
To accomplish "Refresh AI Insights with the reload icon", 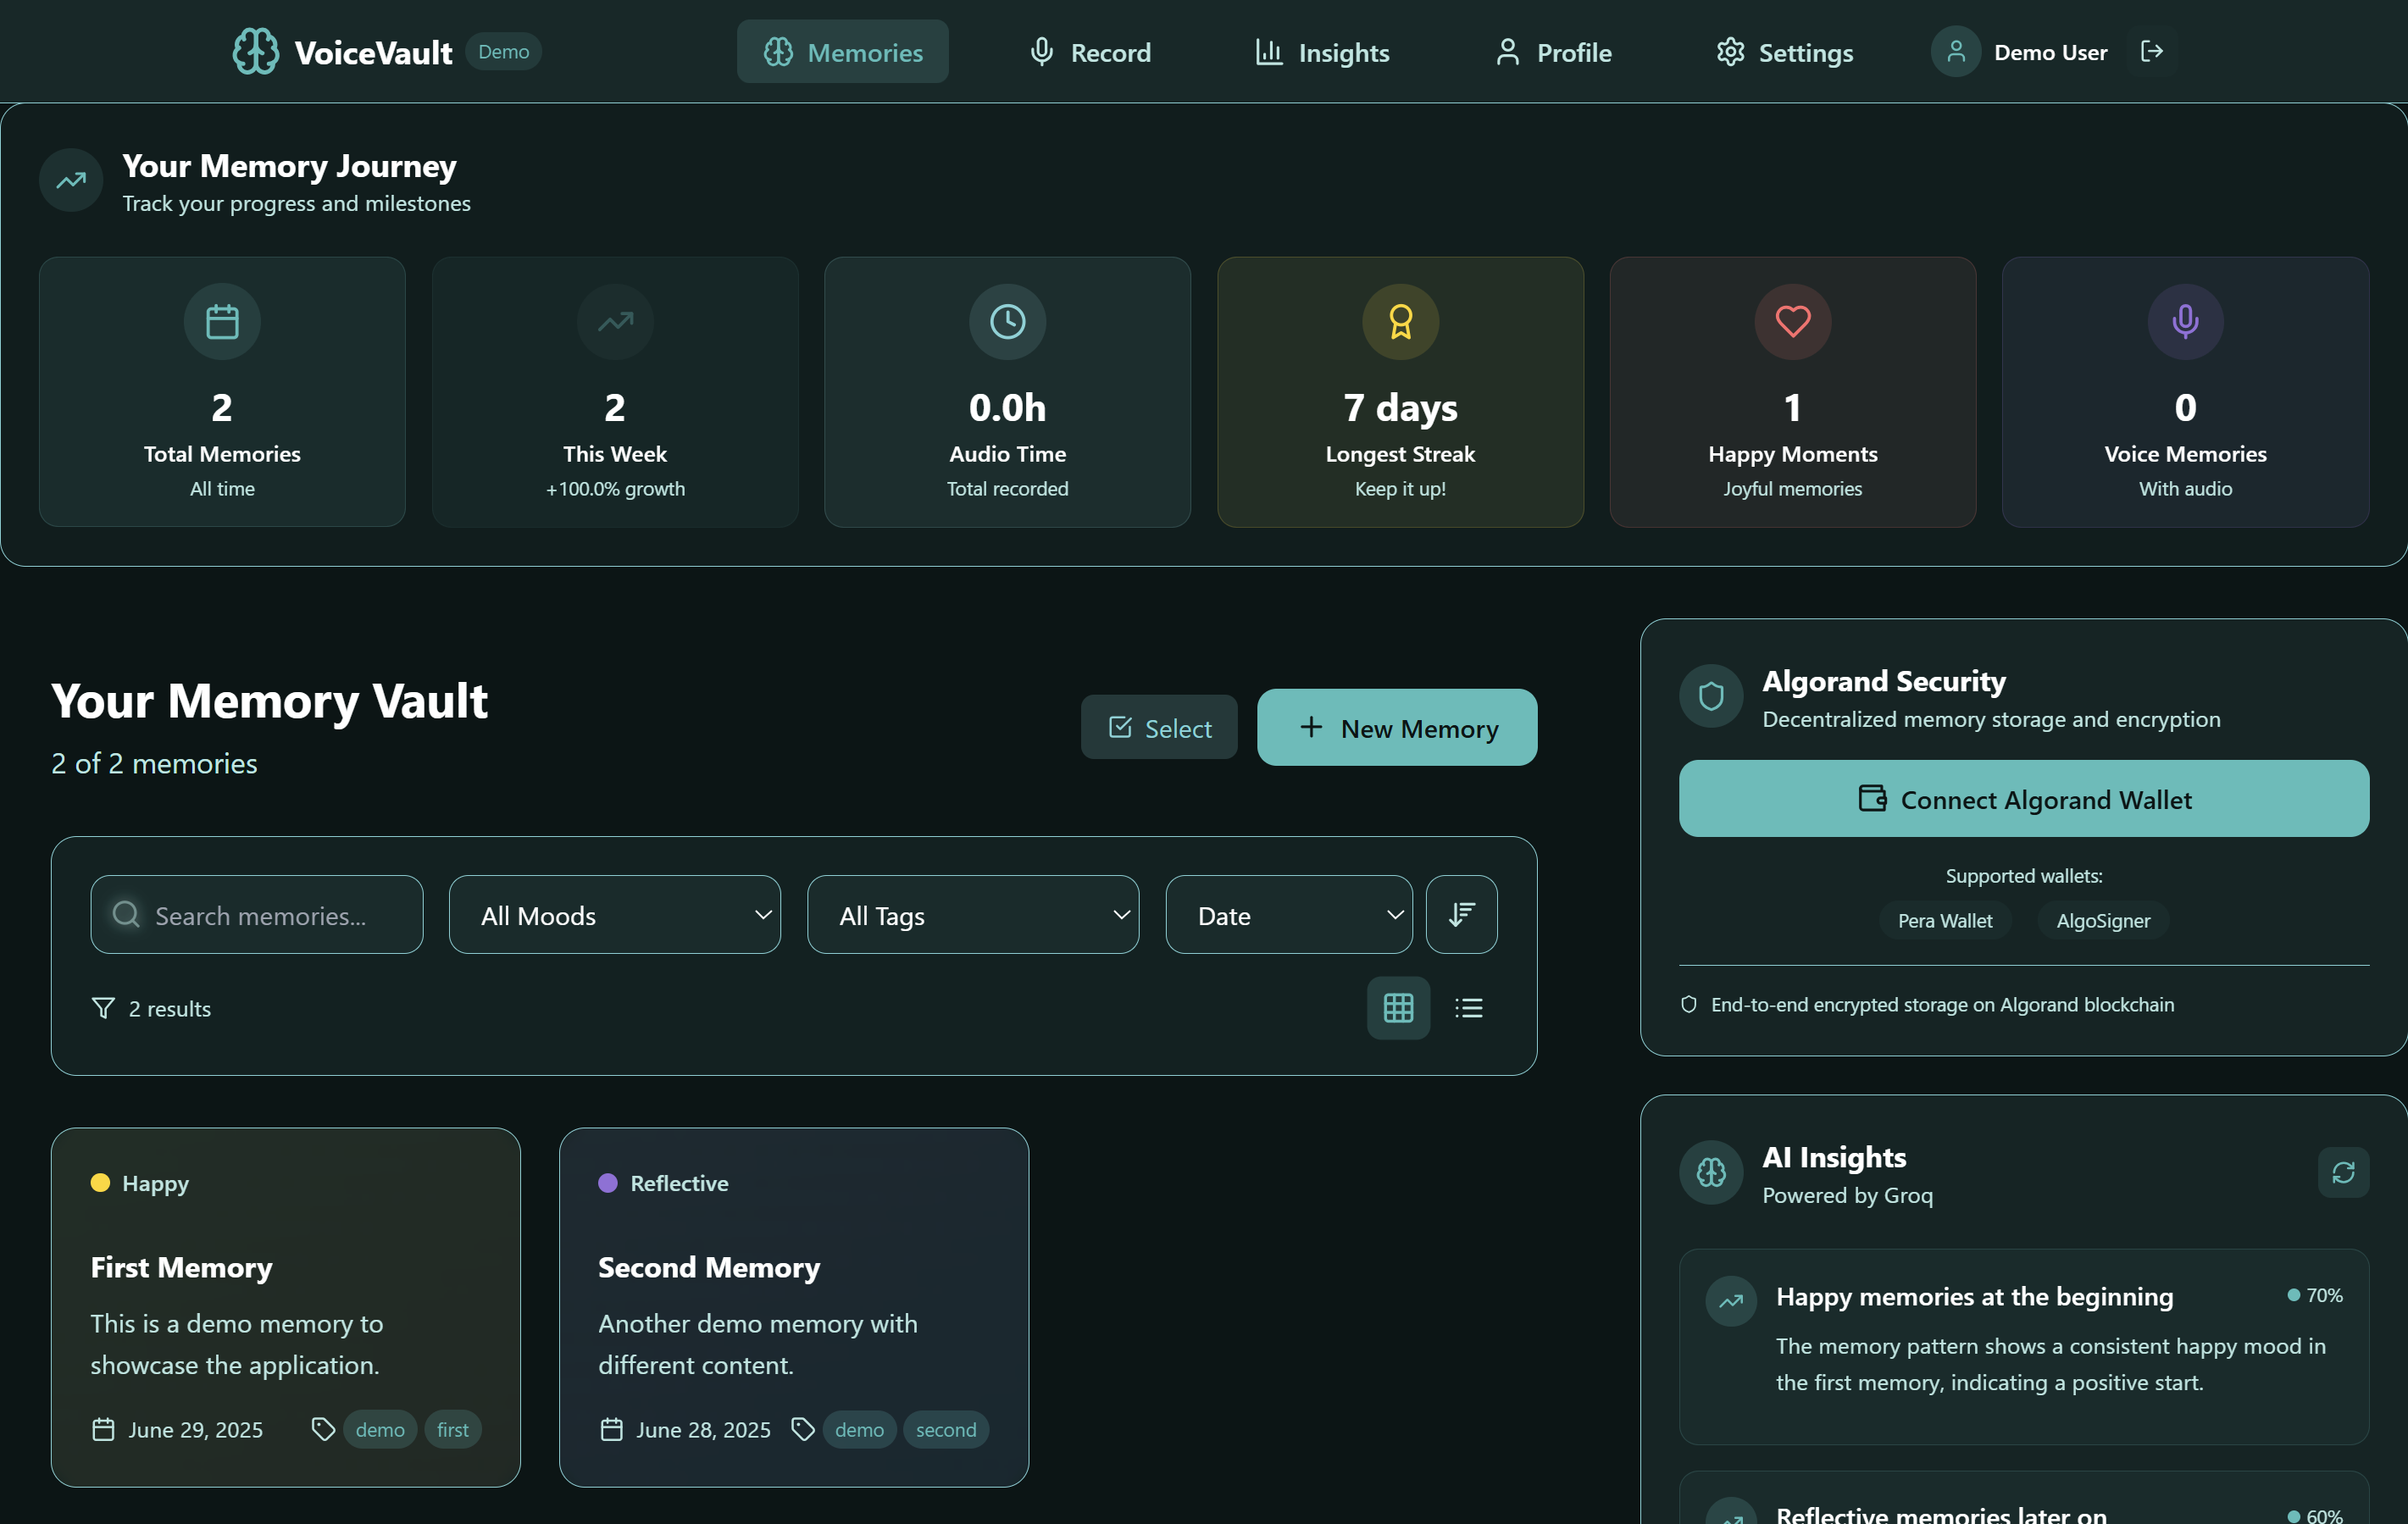I will pyautogui.click(x=2343, y=1172).
